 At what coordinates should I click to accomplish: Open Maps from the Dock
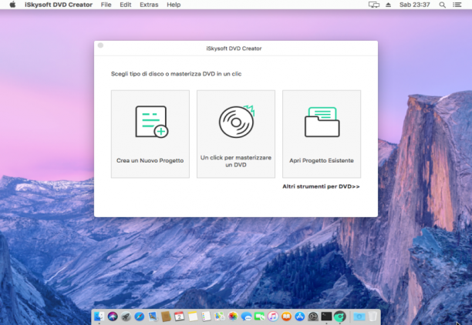[x=220, y=317]
